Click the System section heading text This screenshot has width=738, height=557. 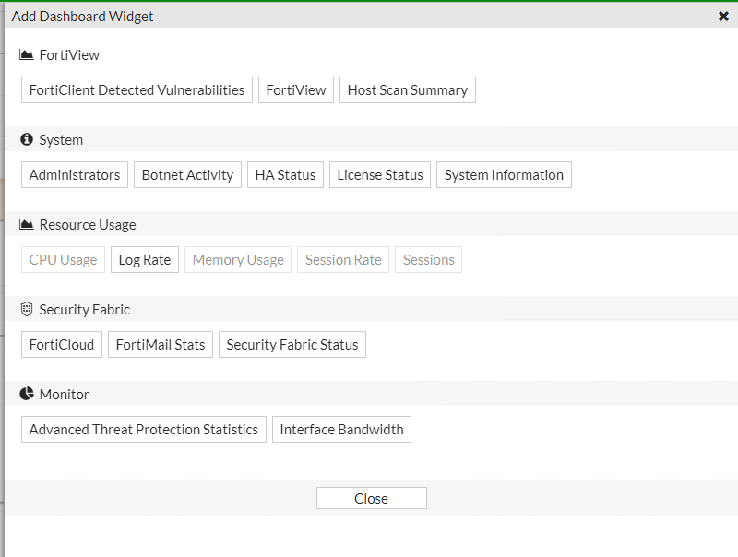coord(61,140)
